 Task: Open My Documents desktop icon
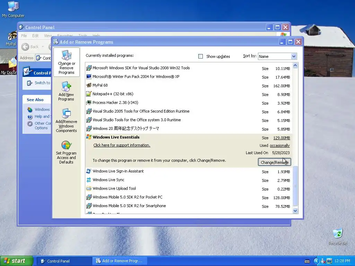[9, 66]
